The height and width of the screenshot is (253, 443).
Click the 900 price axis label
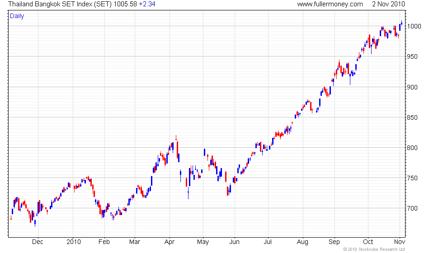pos(412,87)
